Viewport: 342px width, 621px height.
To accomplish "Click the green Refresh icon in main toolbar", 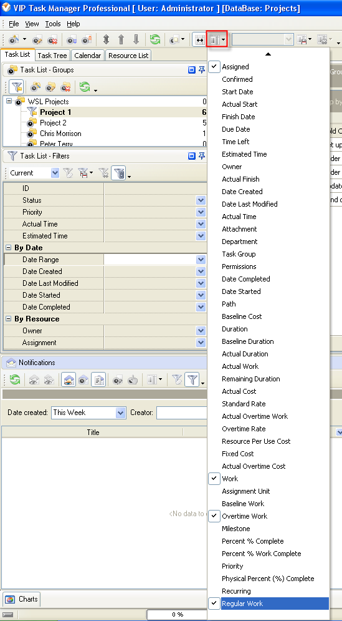I will click(154, 39).
